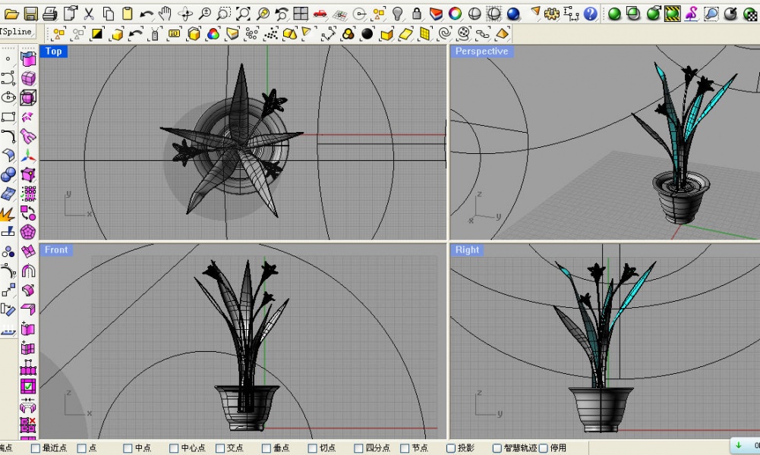Enable 中点 object snap checkbox
This screenshot has width=760, height=455.
[x=128, y=448]
